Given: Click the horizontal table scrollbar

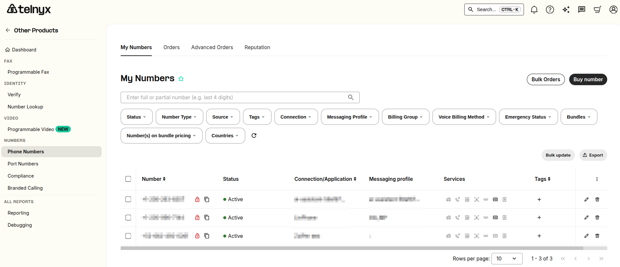Looking at the screenshot, I should tap(352, 248).
